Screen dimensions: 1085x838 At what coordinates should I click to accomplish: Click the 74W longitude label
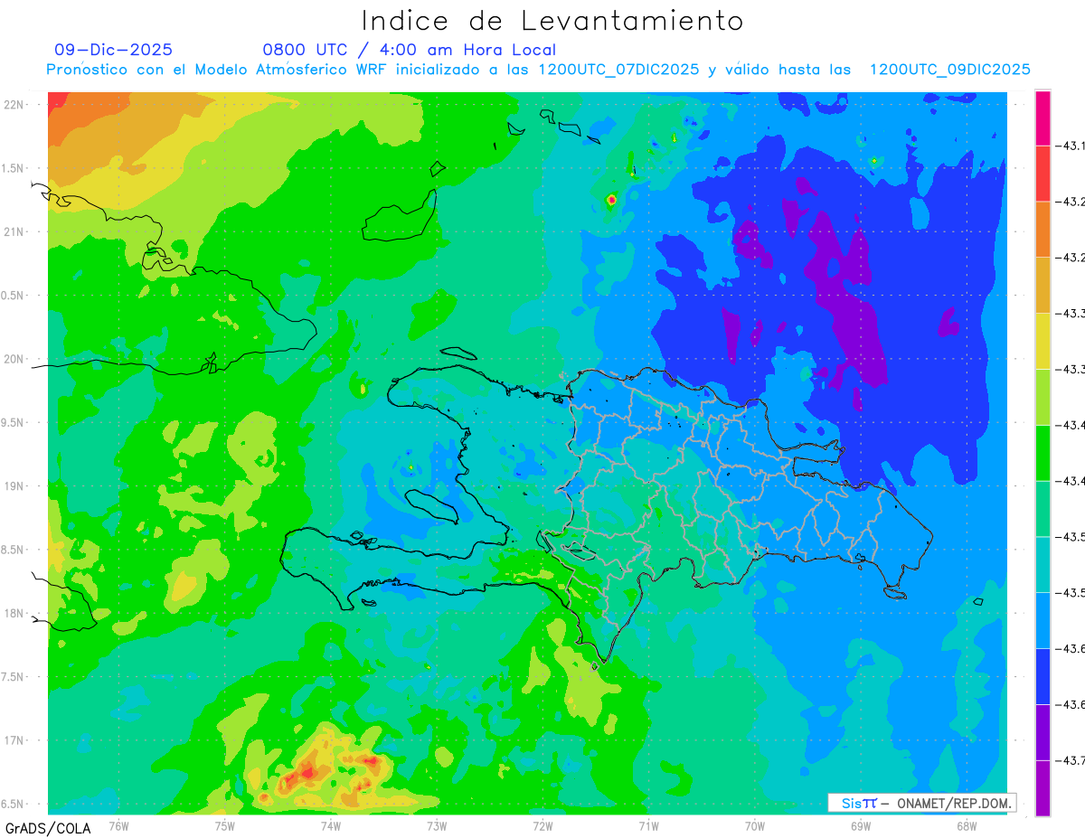330,826
